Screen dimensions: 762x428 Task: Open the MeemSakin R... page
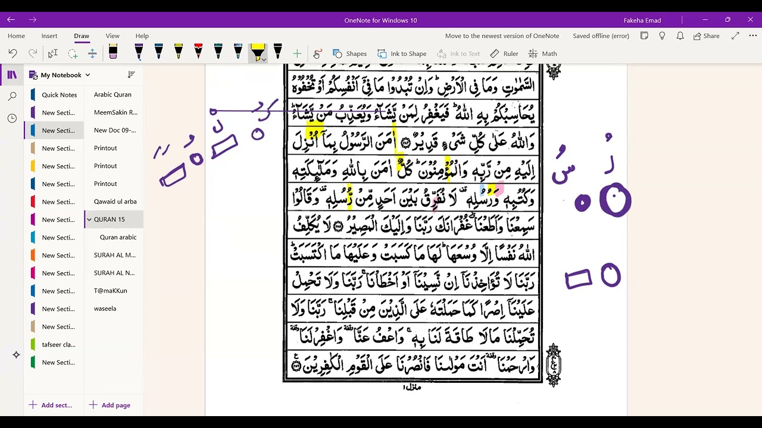tap(114, 112)
